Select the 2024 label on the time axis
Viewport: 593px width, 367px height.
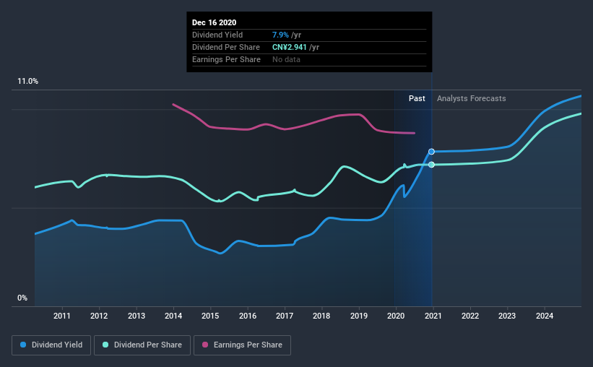[x=545, y=316]
